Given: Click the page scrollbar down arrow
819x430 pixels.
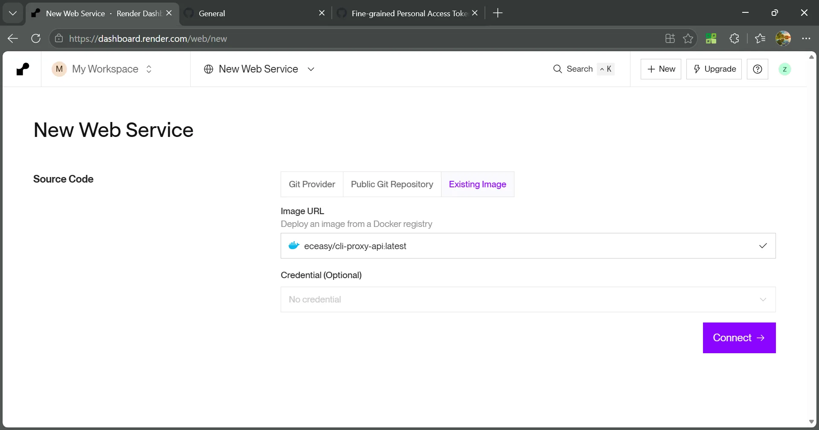Looking at the screenshot, I should (x=812, y=422).
